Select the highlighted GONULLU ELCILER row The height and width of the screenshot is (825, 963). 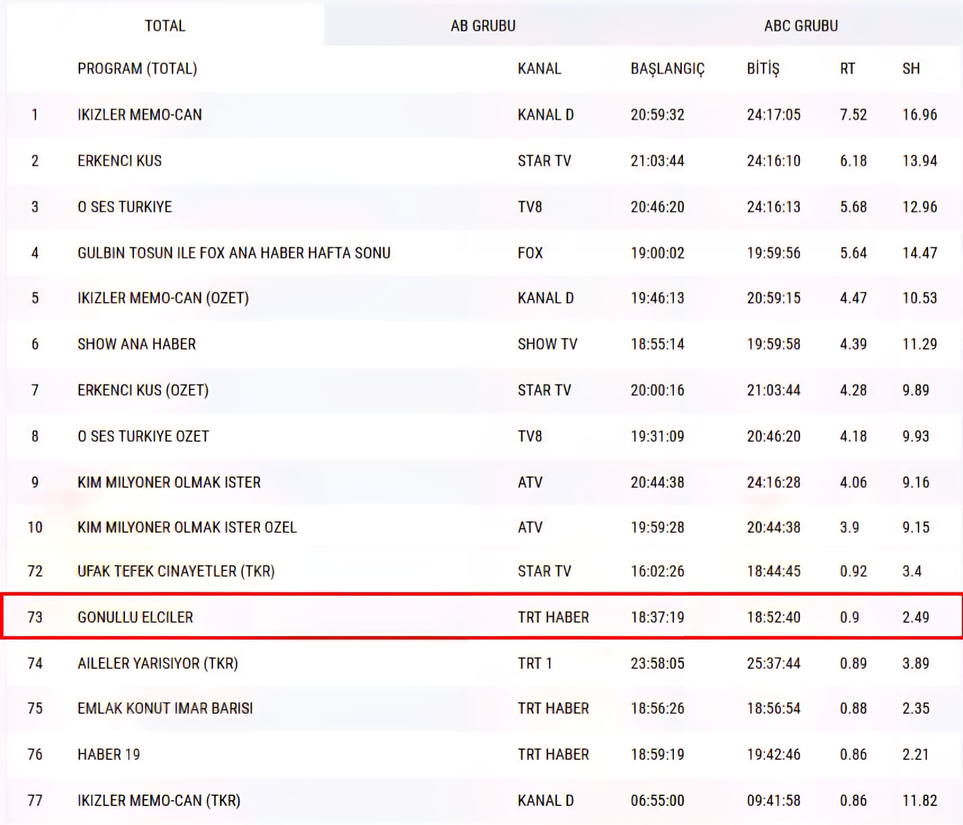[135, 617]
